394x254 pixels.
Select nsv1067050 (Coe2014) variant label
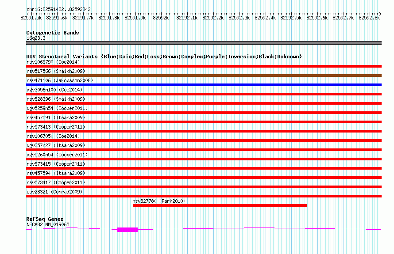pyautogui.click(x=53, y=136)
